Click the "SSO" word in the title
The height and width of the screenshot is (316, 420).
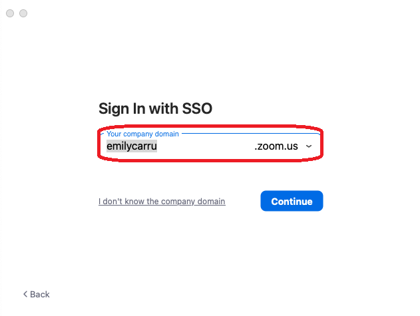coord(197,108)
